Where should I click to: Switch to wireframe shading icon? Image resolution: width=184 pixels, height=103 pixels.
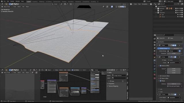pyautogui.click(x=119, y=7)
